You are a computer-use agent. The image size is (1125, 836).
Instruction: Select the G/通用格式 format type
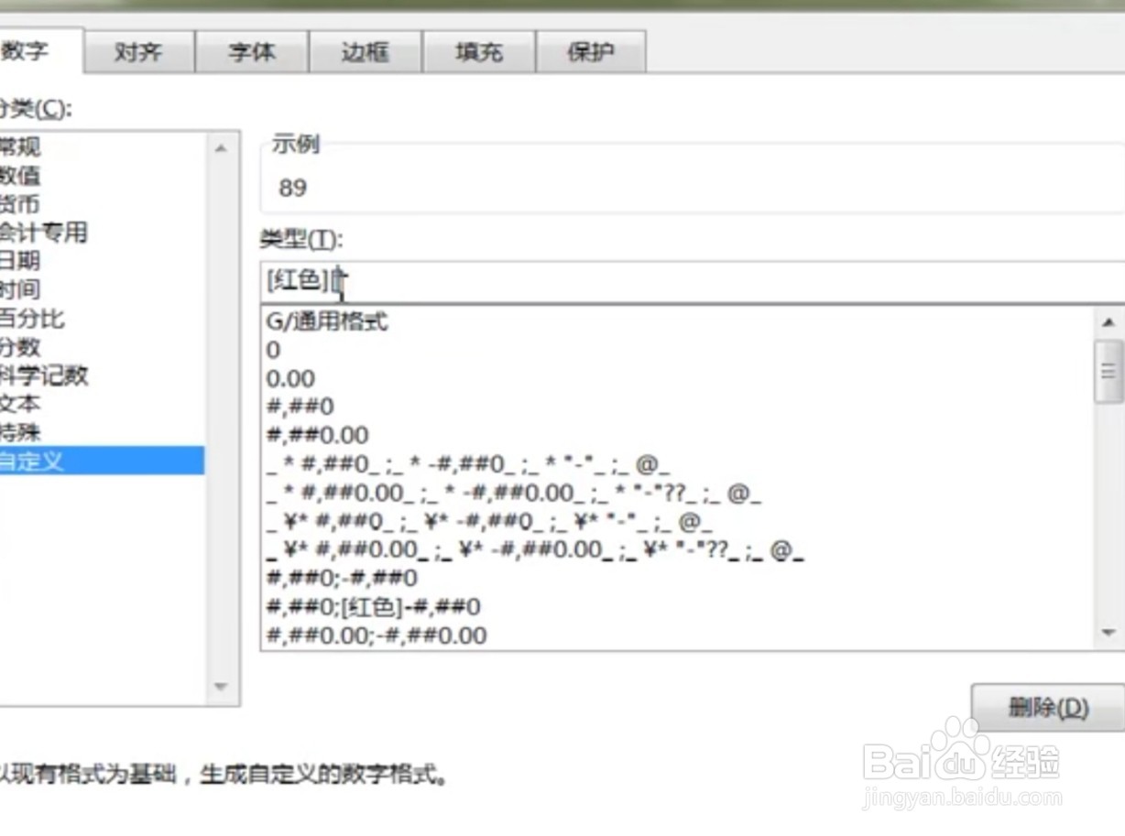(330, 321)
